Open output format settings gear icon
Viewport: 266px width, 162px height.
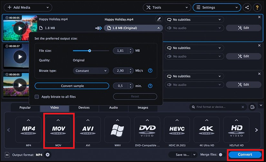coord(48,155)
